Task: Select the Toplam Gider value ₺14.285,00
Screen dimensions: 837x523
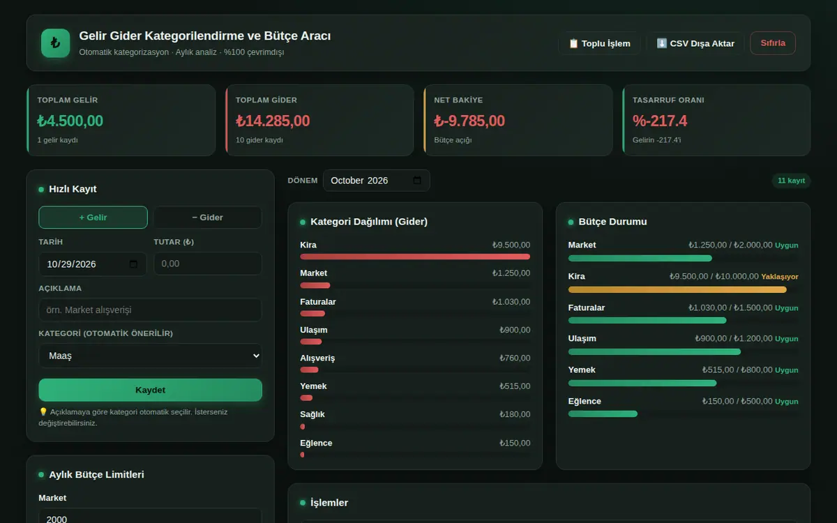Action: tap(273, 121)
